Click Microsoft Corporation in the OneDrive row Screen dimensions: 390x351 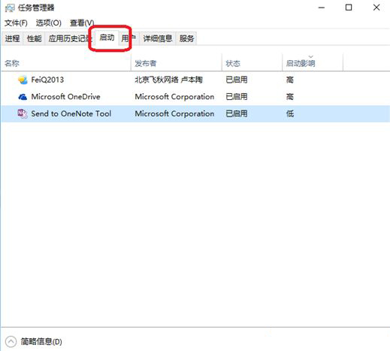174,97
